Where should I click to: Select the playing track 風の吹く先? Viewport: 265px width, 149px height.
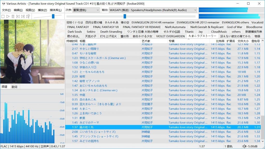pyautogui.click(x=163, y=127)
